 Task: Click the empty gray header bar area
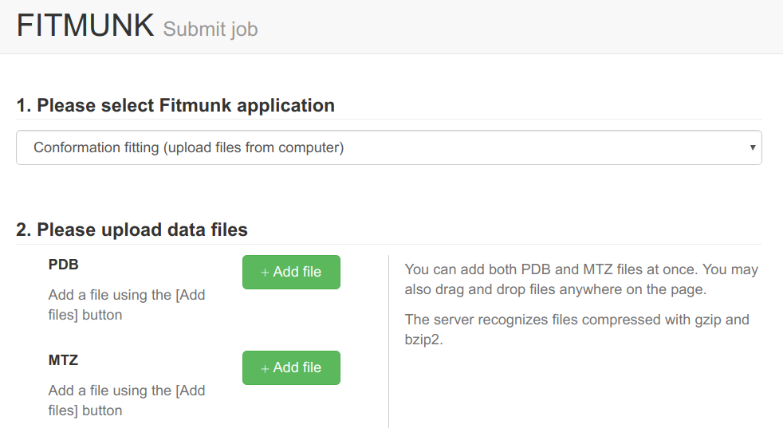518,26
